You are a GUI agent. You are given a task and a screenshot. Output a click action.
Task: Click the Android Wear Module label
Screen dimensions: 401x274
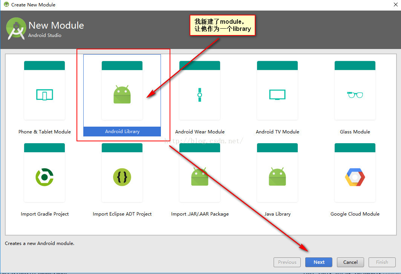click(200, 132)
